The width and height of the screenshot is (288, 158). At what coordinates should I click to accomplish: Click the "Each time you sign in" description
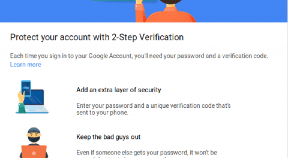139,56
